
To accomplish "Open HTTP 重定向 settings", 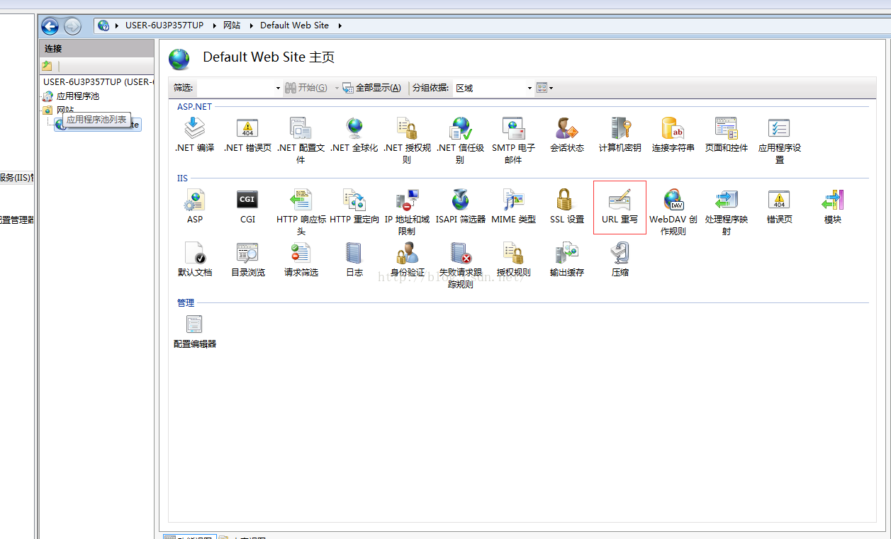I will (354, 206).
